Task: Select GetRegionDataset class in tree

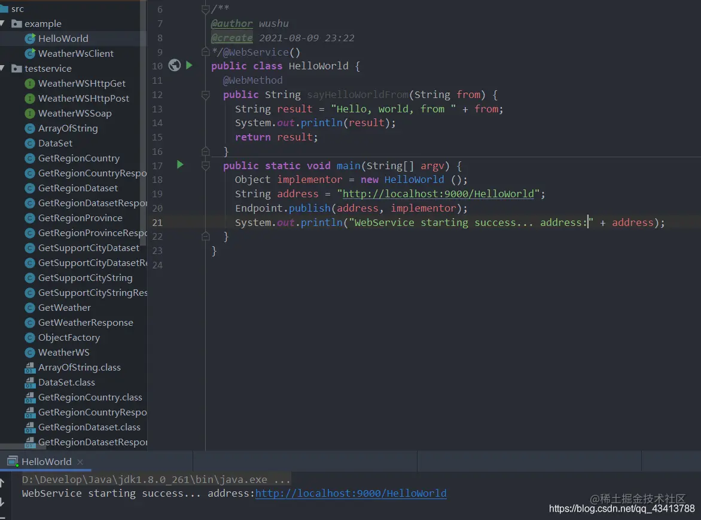Action: pyautogui.click(x=78, y=188)
